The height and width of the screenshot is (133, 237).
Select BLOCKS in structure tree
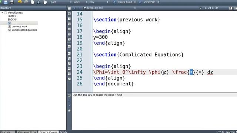(12, 20)
